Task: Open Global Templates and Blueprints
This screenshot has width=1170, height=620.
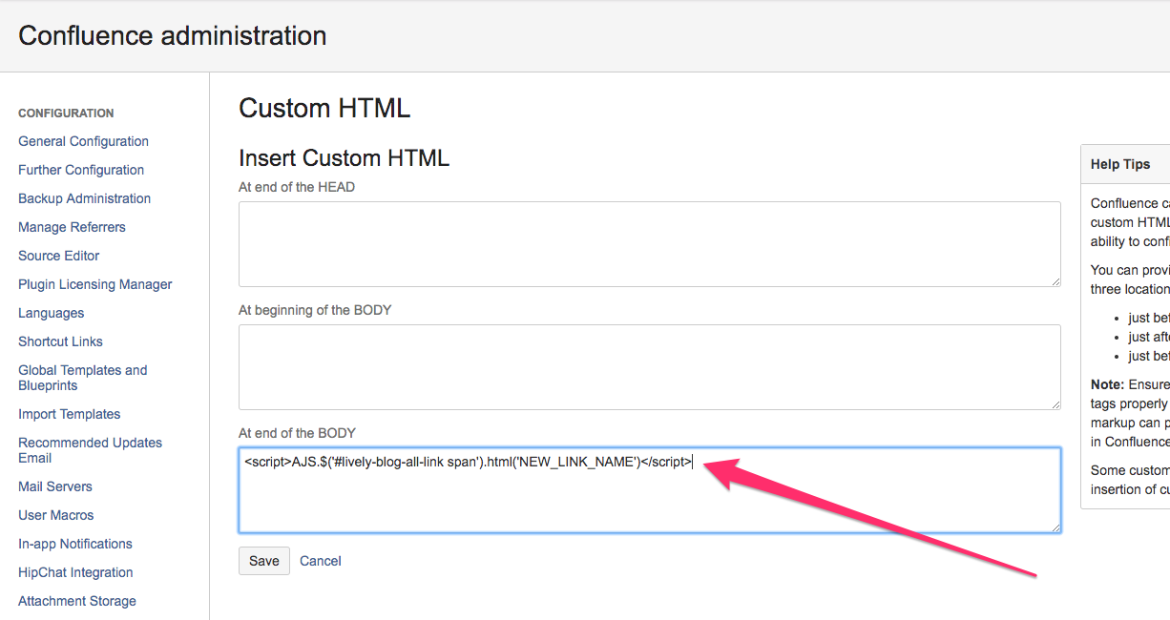Action: coord(82,378)
